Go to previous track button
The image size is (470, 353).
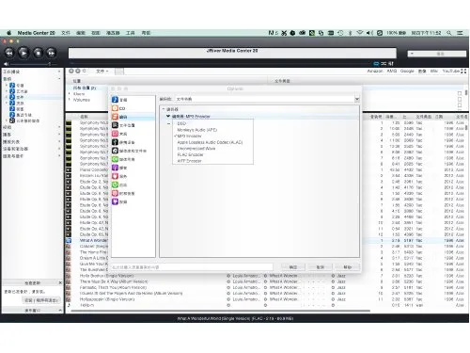point(9,53)
